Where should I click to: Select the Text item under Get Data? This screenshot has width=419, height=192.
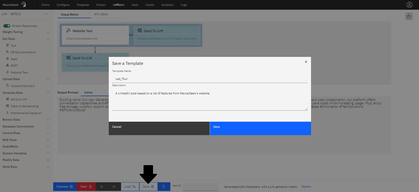pyautogui.click(x=13, y=46)
